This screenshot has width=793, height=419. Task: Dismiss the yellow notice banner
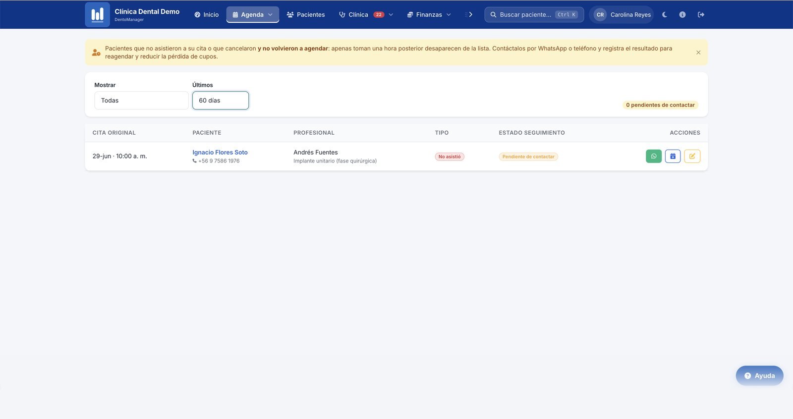698,52
